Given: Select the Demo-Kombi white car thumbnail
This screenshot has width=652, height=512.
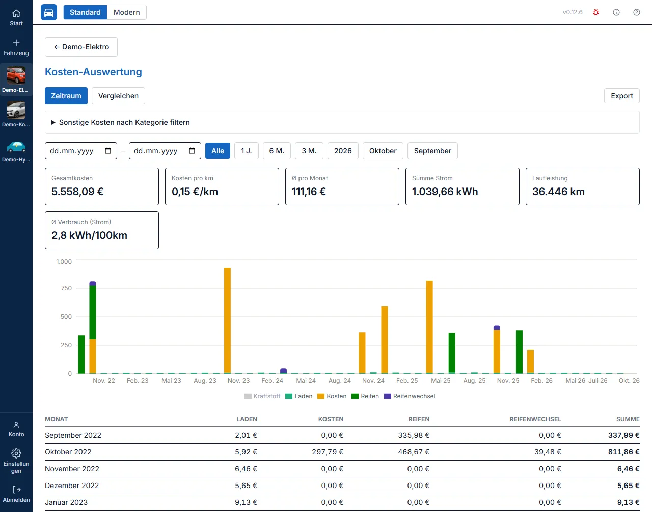Looking at the screenshot, I should pyautogui.click(x=16, y=110).
